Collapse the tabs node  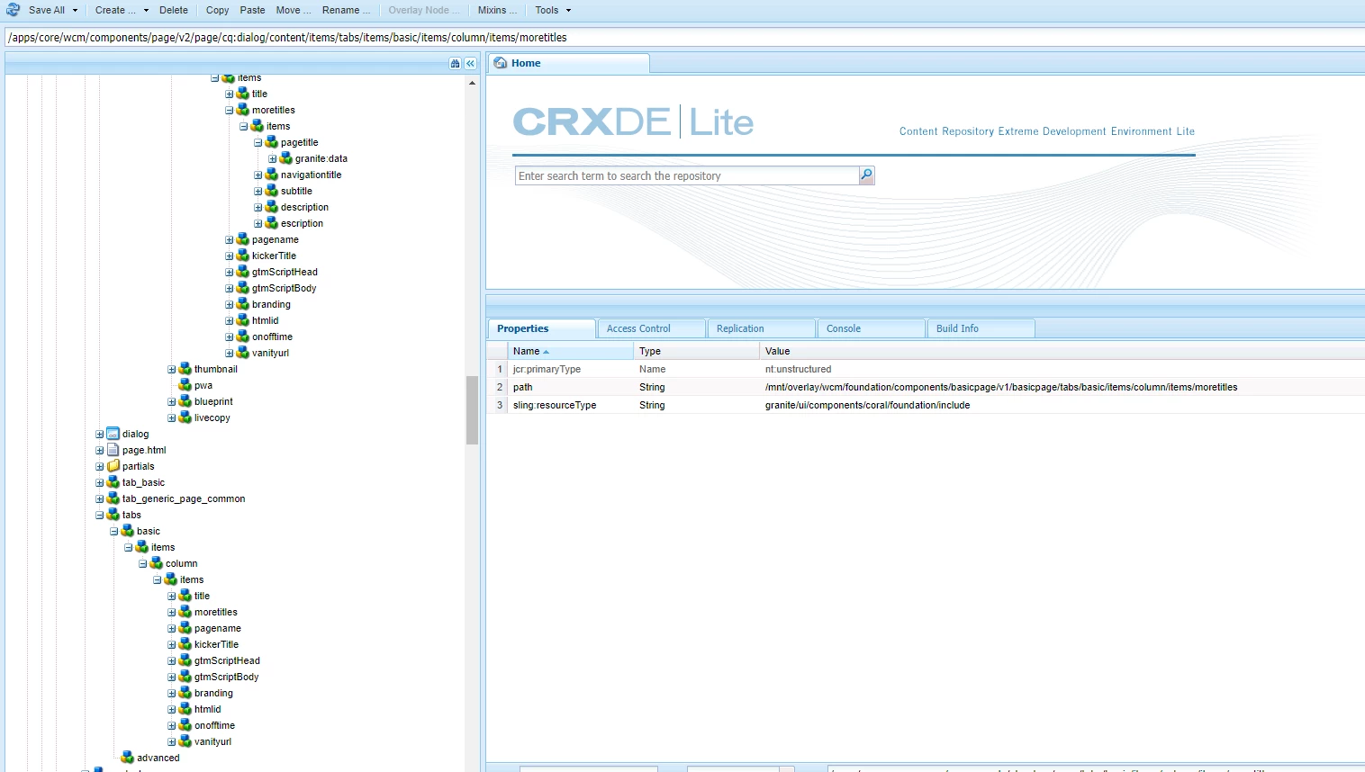point(99,515)
